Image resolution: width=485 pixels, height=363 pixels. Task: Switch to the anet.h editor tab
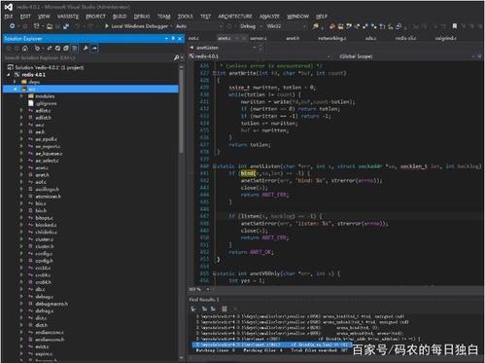point(293,38)
